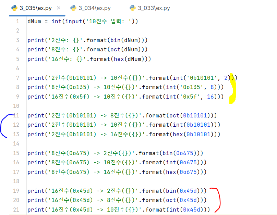
Task: Click int(0o675) on line 16
Action: pos(183,162)
